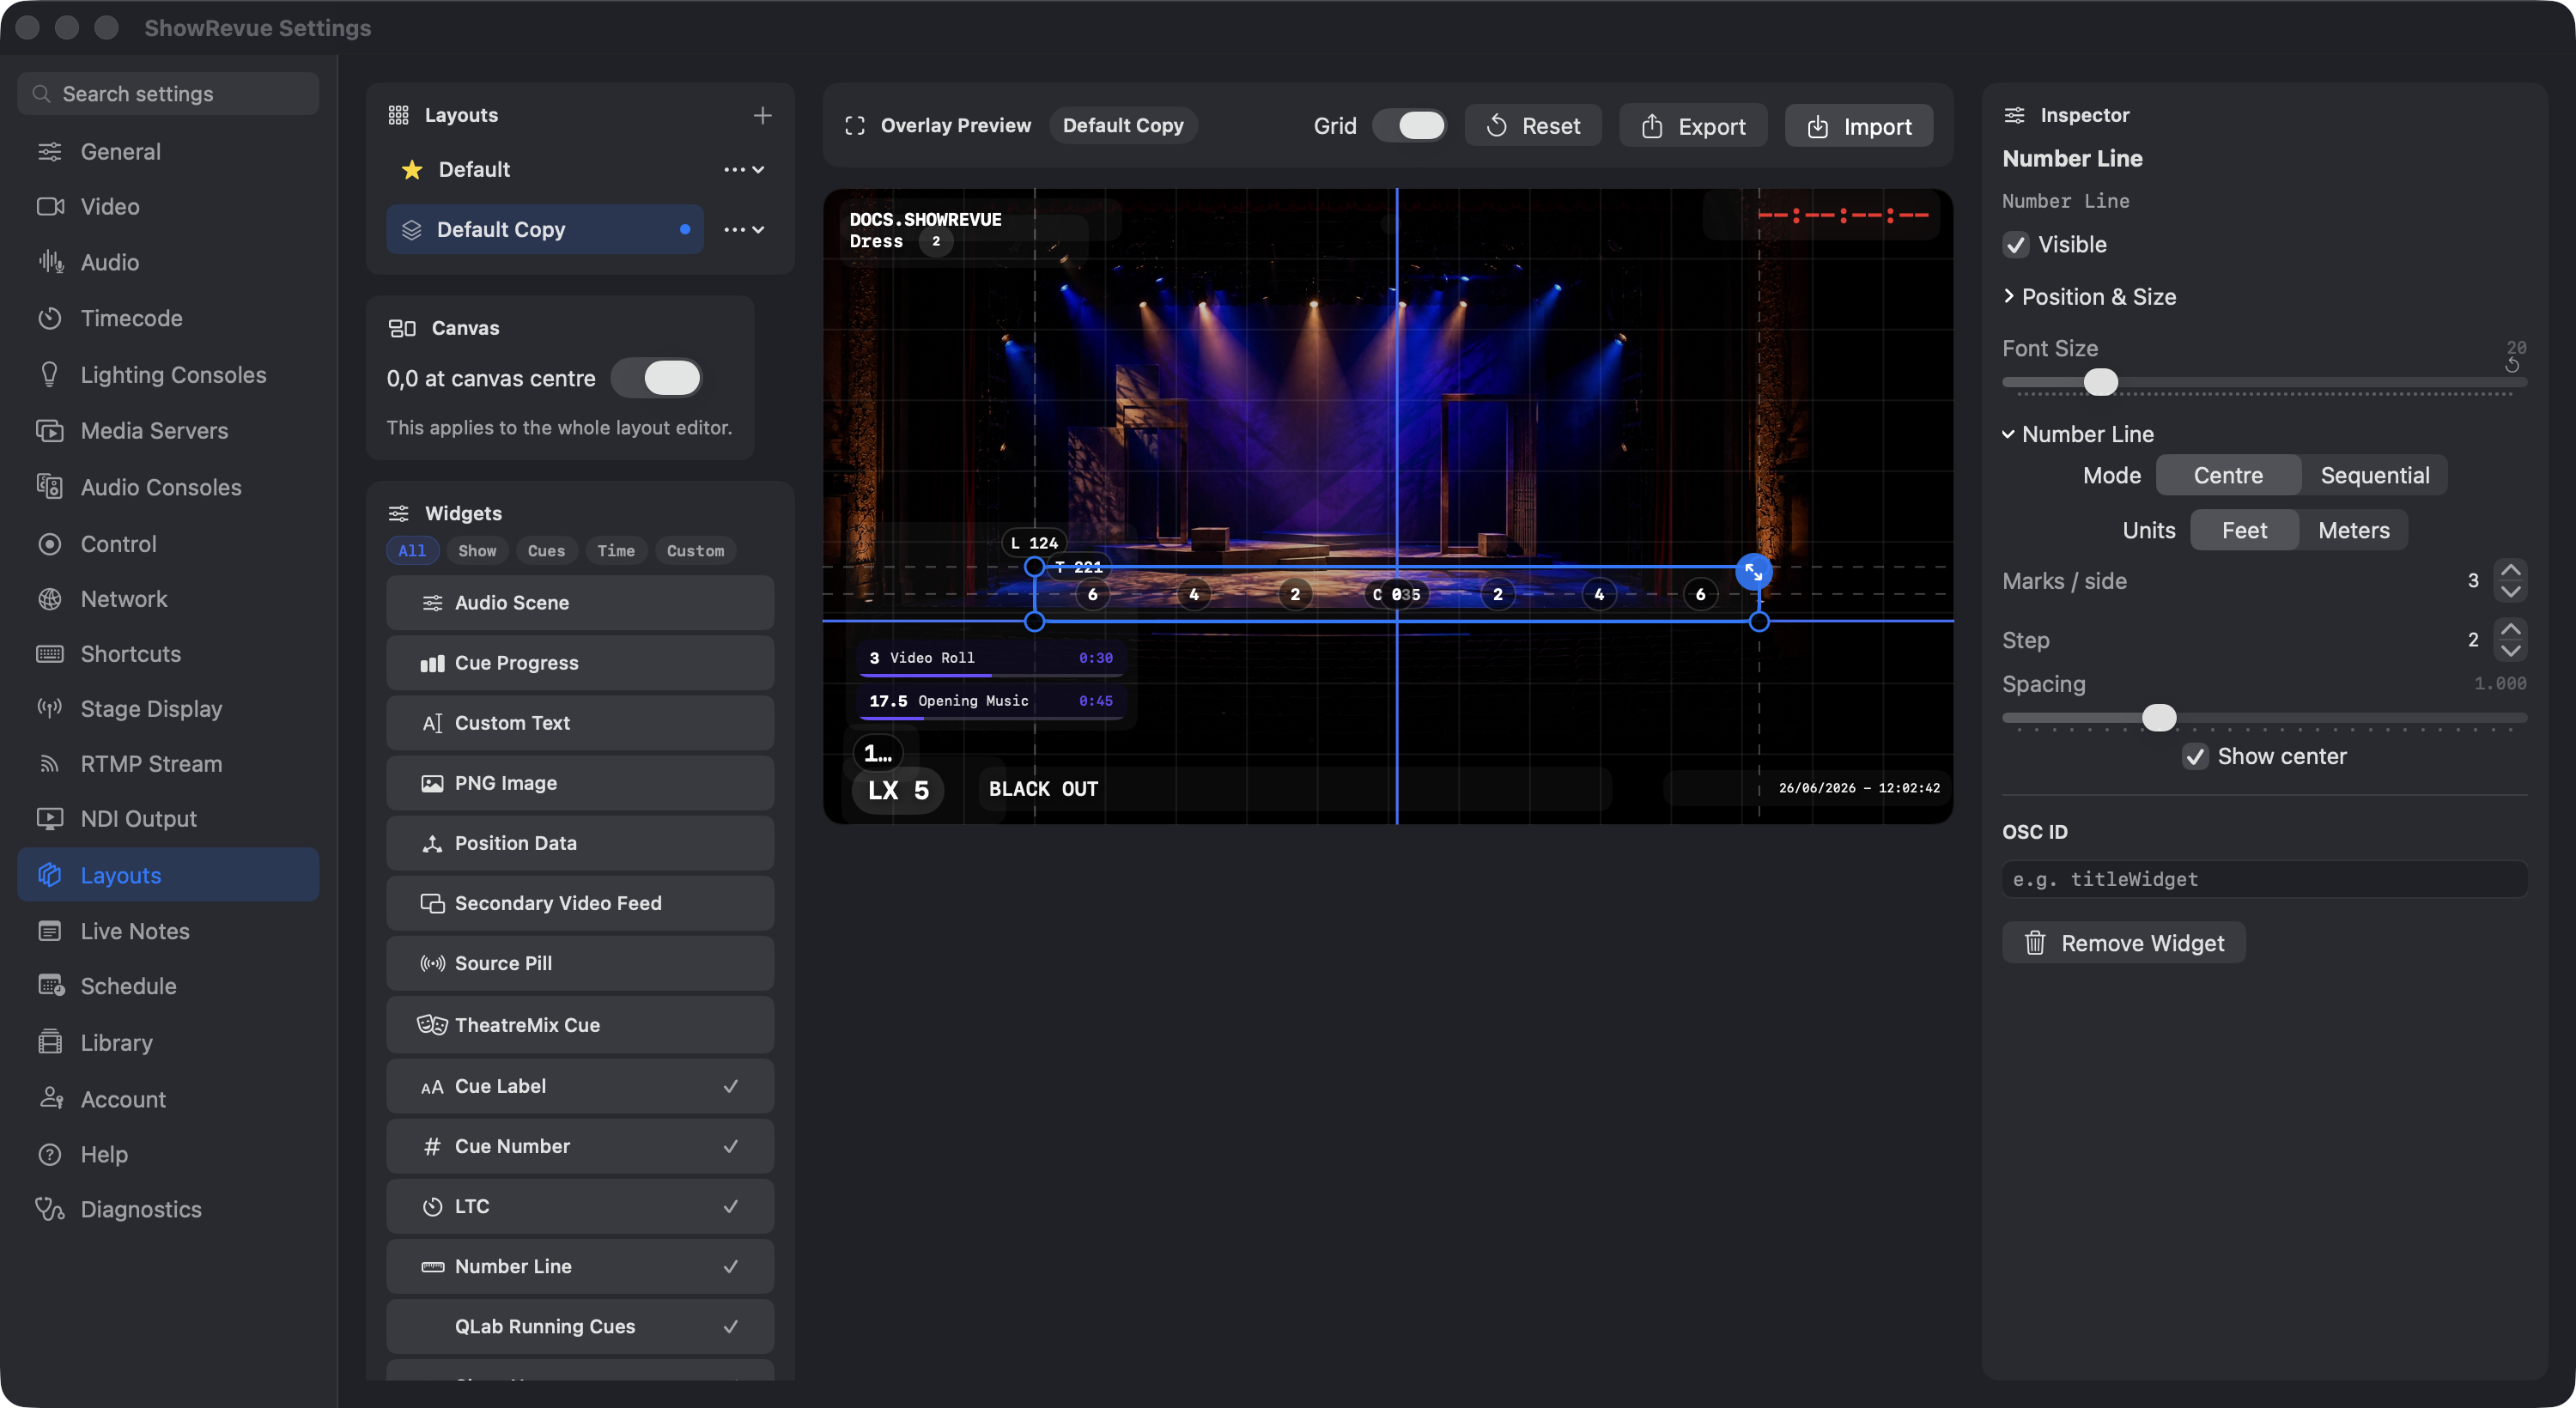The width and height of the screenshot is (2576, 1408).
Task: Increase Step value
Action: tap(2510, 629)
